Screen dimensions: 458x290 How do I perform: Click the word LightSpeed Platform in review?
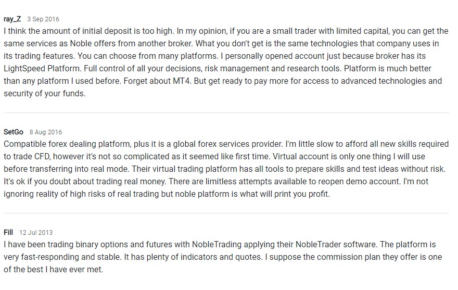pos(42,68)
